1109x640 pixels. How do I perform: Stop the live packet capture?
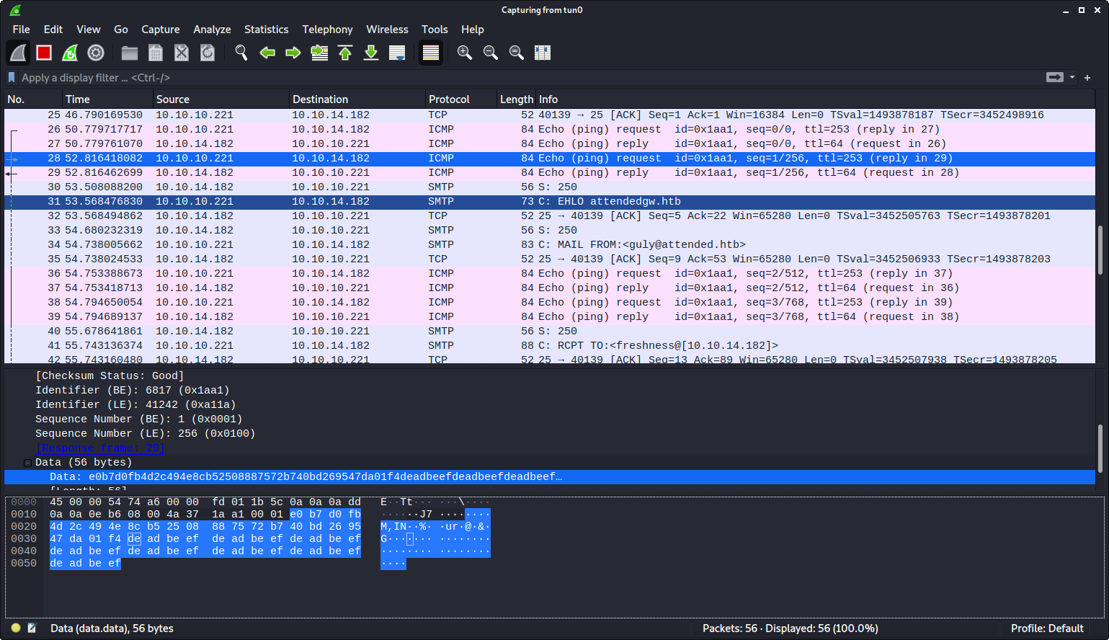click(x=43, y=52)
